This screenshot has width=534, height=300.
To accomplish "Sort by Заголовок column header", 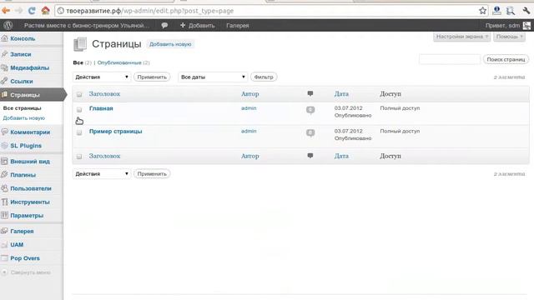I will (x=104, y=94).
